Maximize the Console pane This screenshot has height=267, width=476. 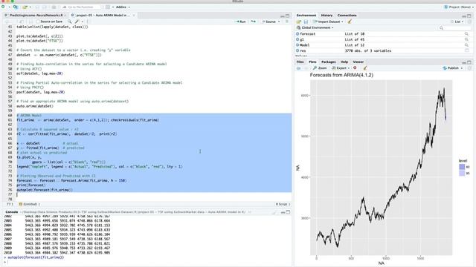click(288, 212)
